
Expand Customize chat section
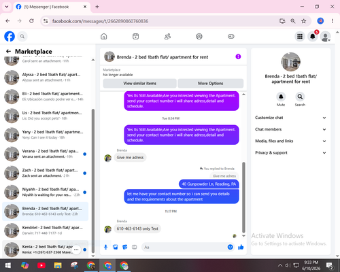(290, 118)
